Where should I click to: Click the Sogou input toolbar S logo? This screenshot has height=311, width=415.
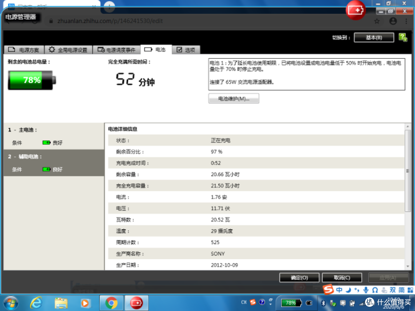(329, 289)
